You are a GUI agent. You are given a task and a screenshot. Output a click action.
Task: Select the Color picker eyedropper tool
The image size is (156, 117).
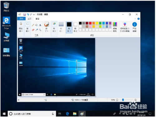37,30
